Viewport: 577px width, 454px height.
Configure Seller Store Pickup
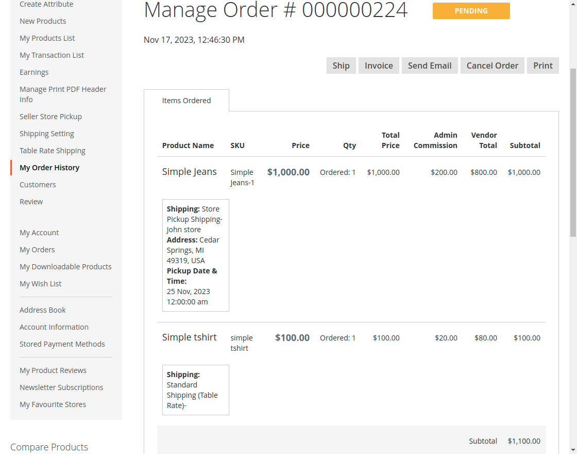tap(50, 116)
